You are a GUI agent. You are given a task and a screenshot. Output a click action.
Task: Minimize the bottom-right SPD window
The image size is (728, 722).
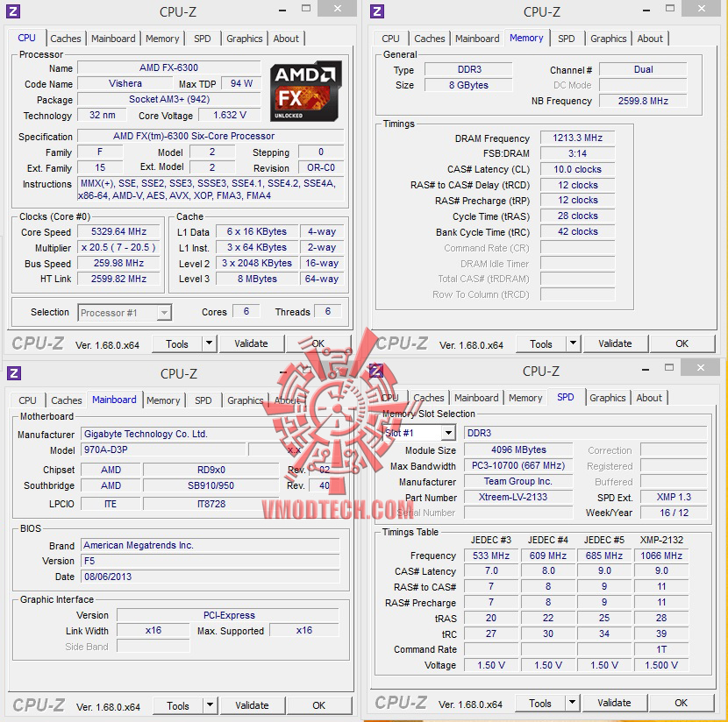coord(646,370)
